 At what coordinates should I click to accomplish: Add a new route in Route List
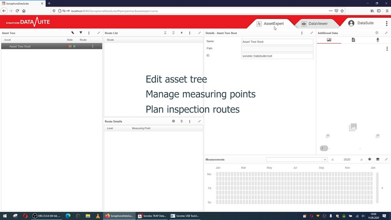tap(182, 33)
